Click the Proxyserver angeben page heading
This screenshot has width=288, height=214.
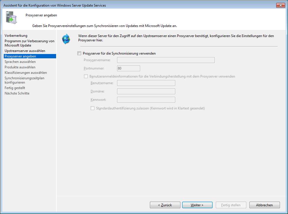point(41,15)
